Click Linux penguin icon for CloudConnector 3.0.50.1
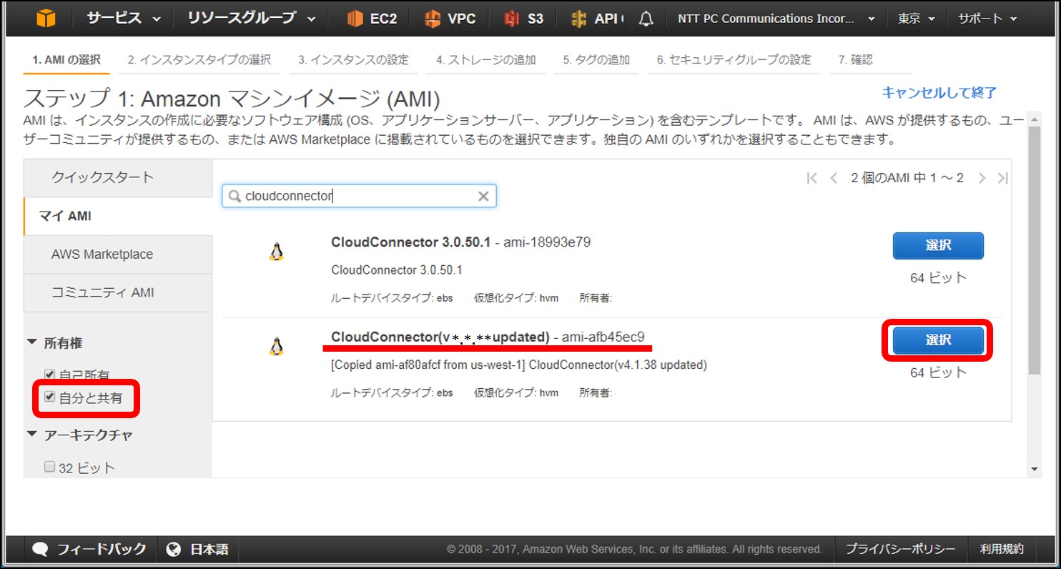Image resolution: width=1061 pixels, height=569 pixels. (x=277, y=252)
